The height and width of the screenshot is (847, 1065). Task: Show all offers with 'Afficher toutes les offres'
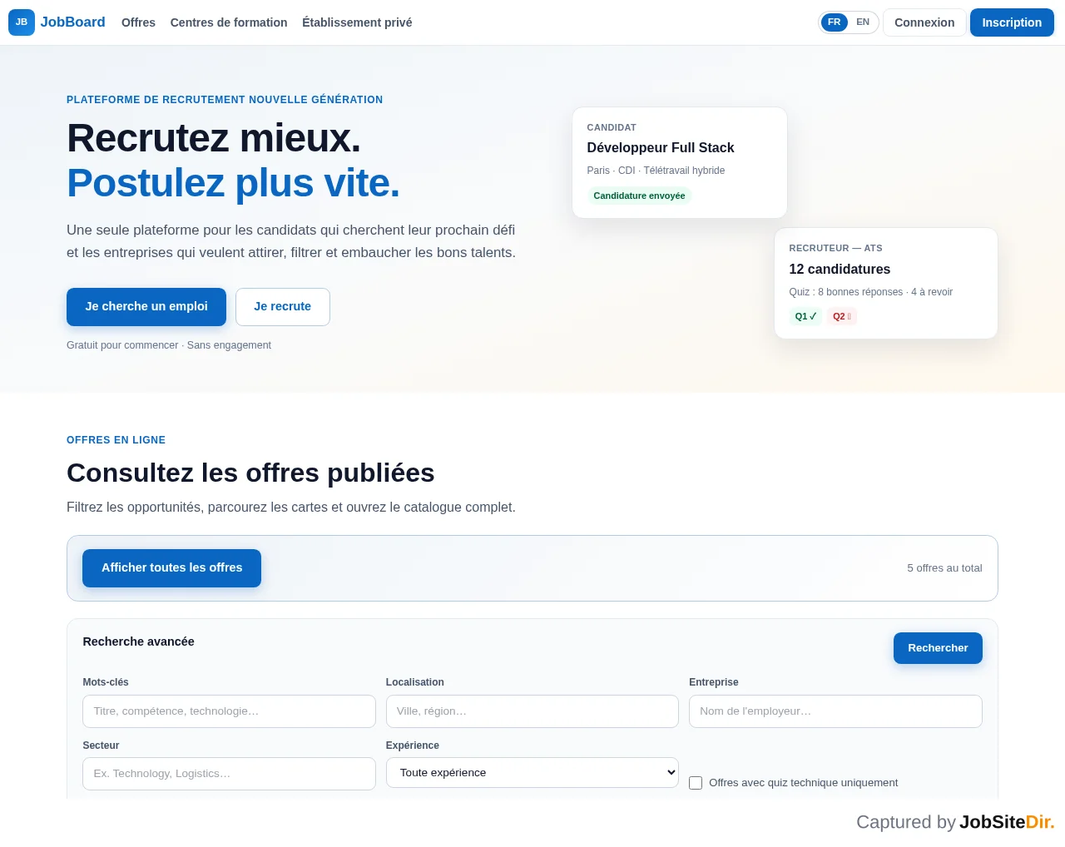click(171, 568)
